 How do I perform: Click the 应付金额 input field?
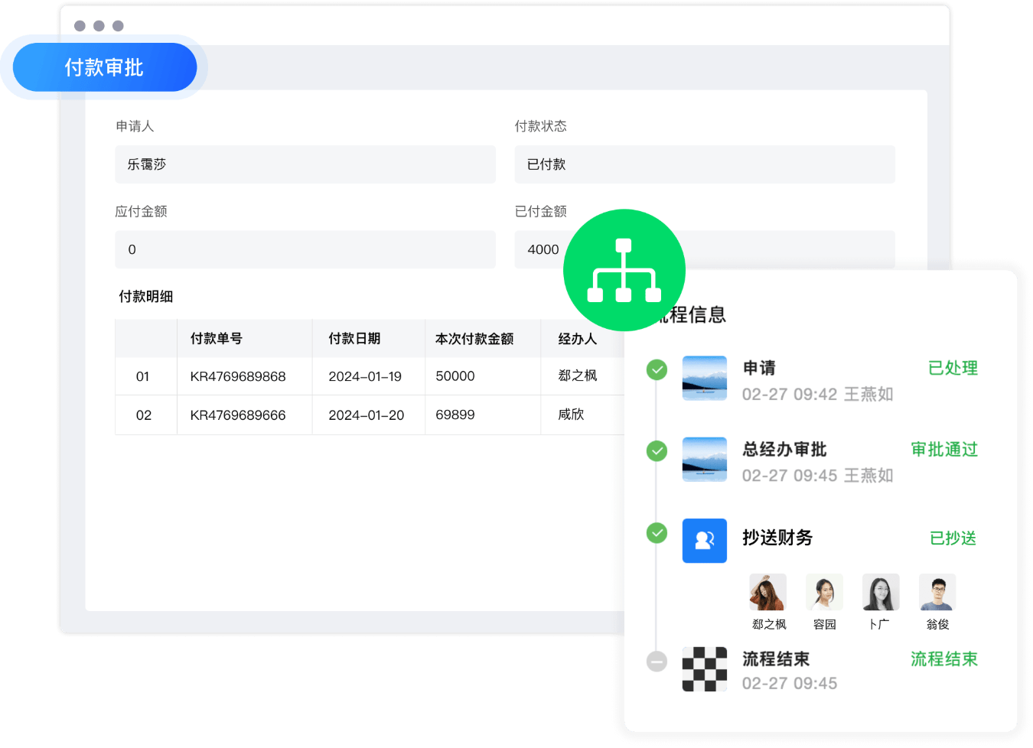[305, 249]
